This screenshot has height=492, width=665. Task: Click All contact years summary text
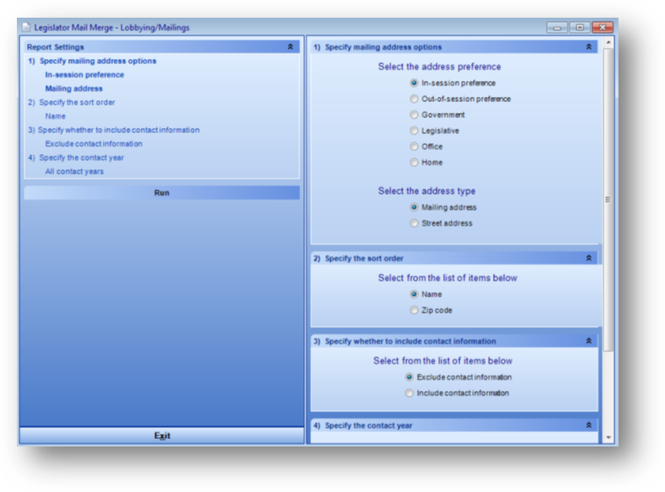click(x=74, y=172)
